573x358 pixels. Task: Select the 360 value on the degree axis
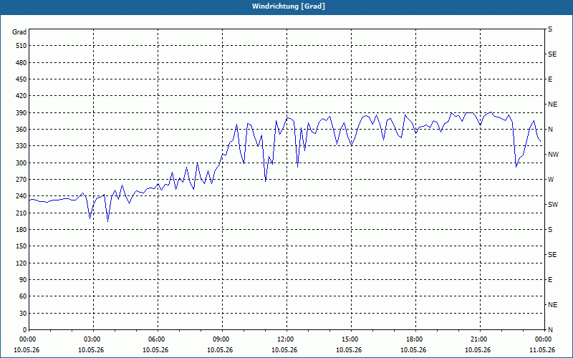click(x=21, y=130)
